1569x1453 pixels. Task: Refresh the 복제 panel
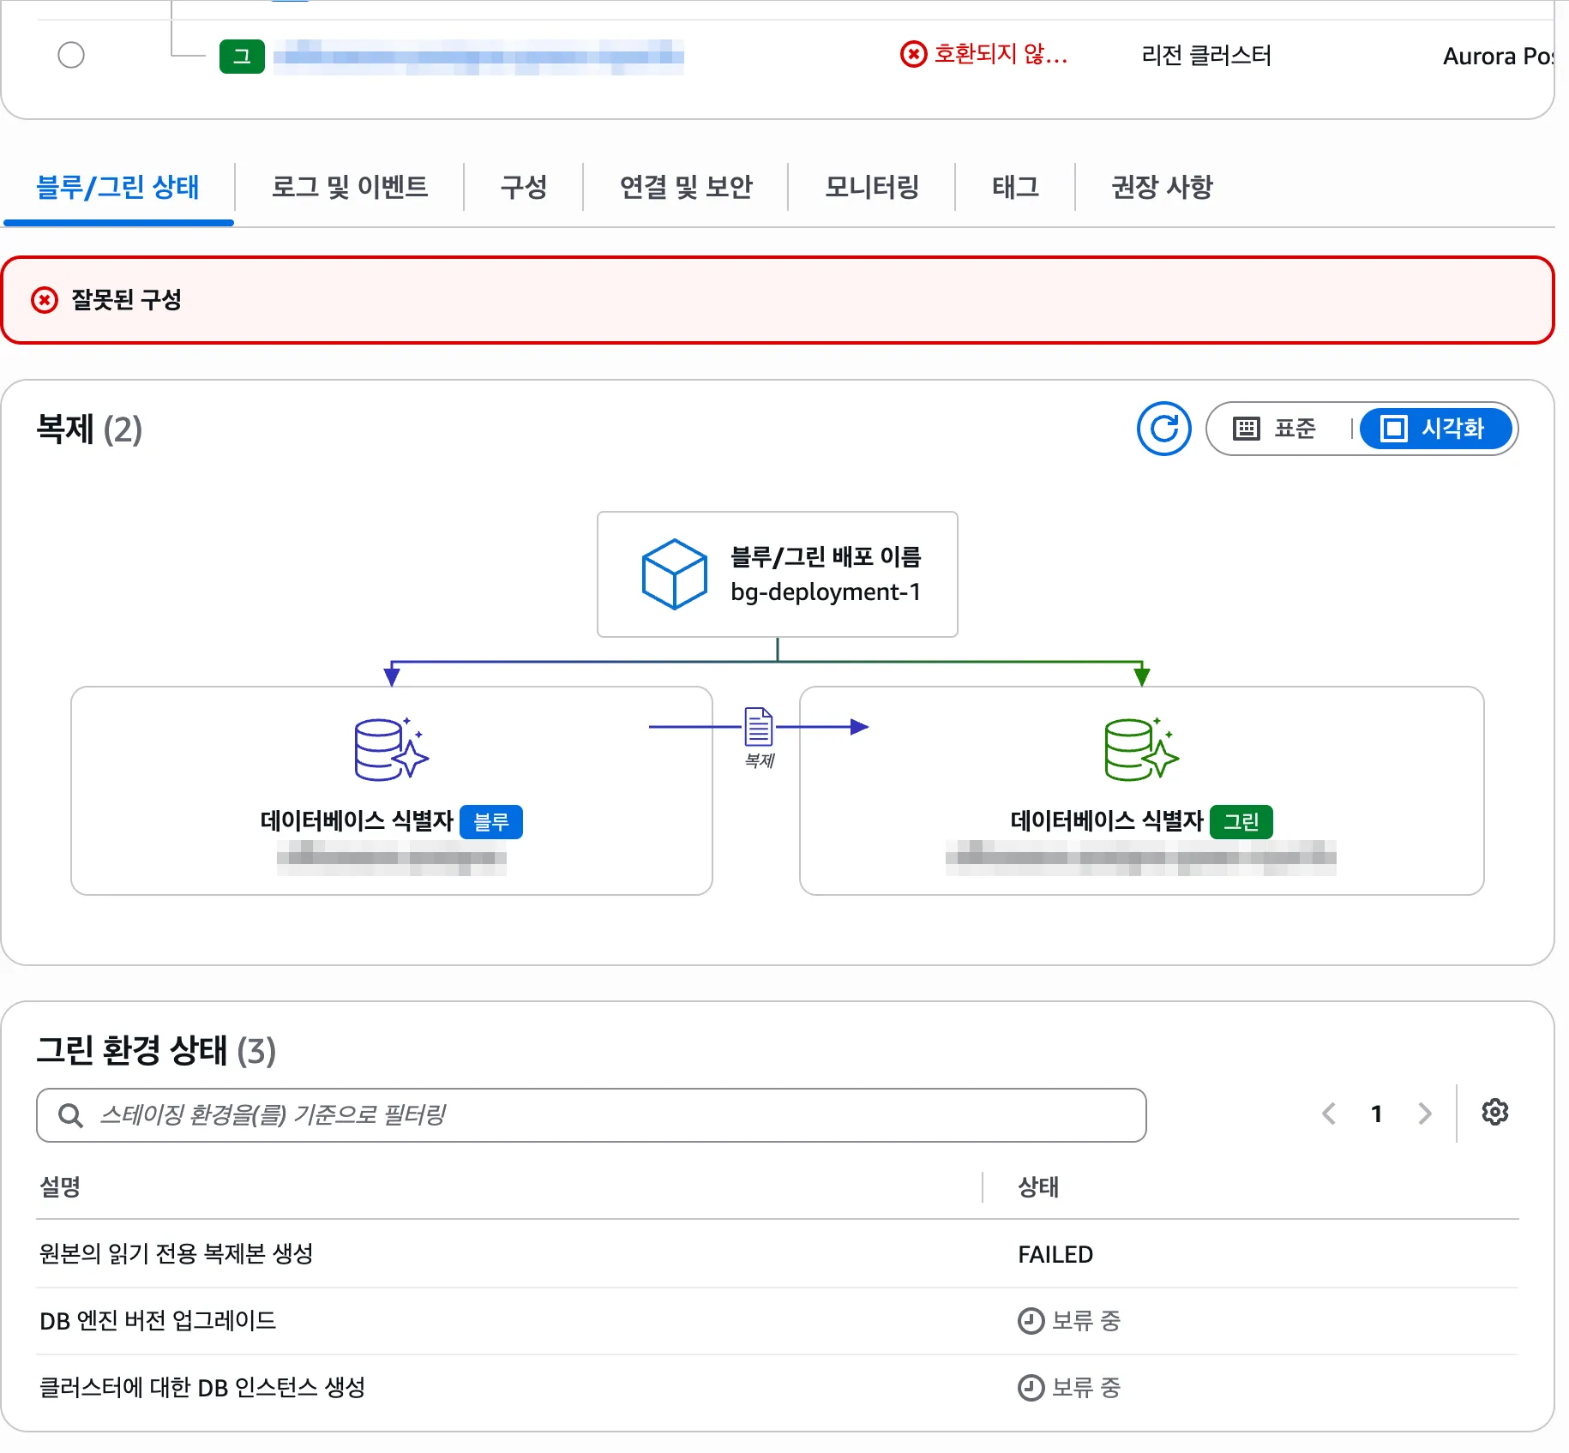tap(1163, 429)
